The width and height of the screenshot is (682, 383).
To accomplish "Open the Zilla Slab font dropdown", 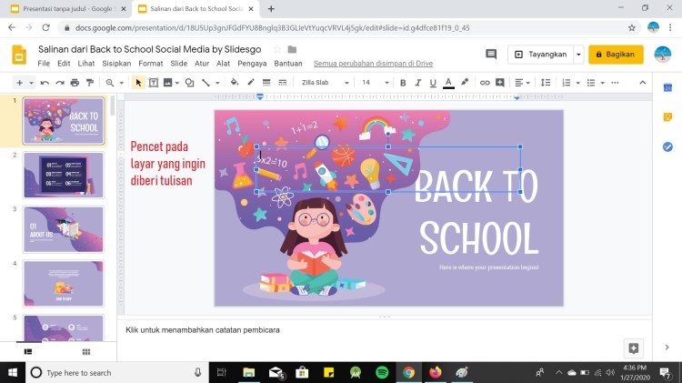I will (325, 83).
